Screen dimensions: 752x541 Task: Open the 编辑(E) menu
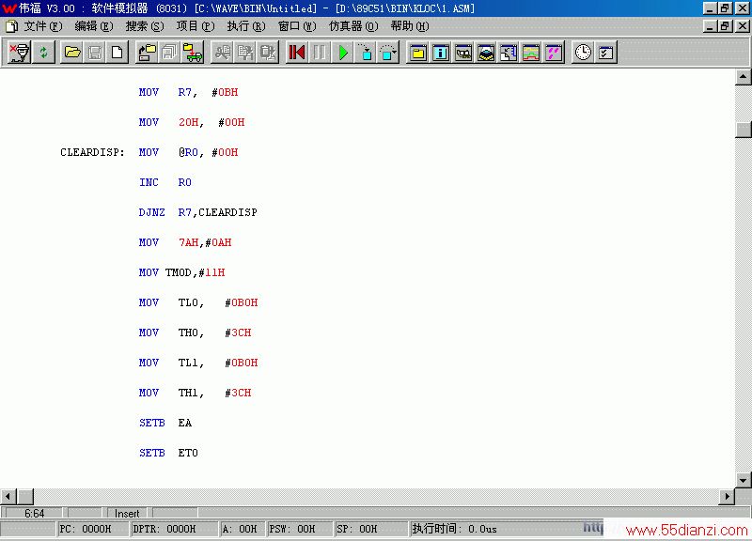[94, 26]
